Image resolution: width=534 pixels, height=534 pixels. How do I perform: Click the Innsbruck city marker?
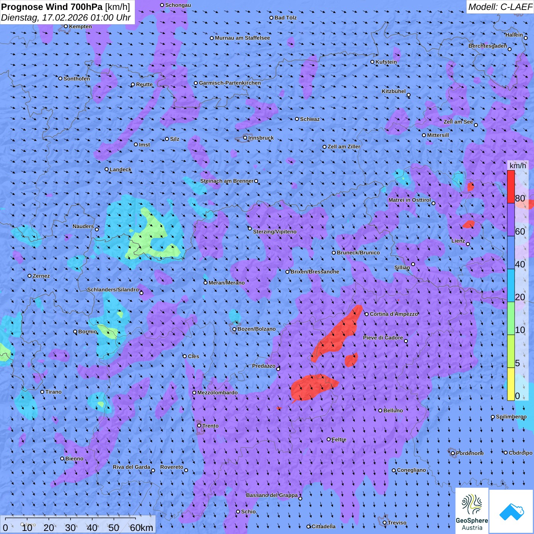coord(245,138)
